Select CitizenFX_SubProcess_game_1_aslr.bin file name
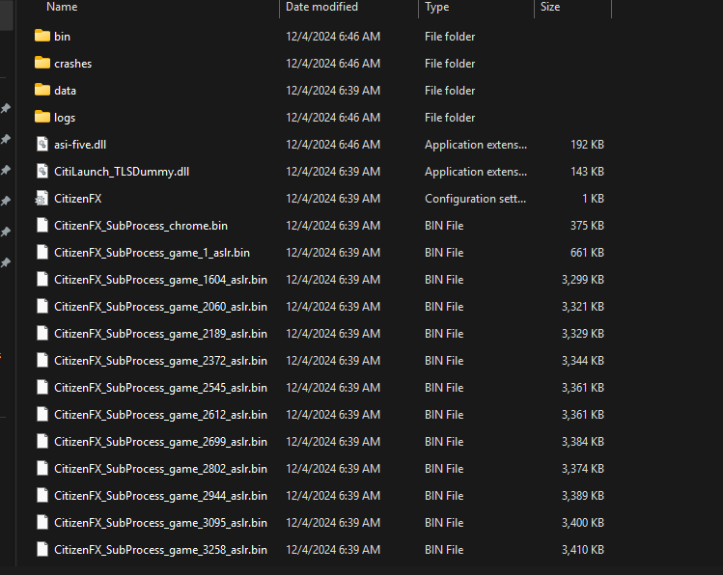This screenshot has width=723, height=575. [152, 253]
